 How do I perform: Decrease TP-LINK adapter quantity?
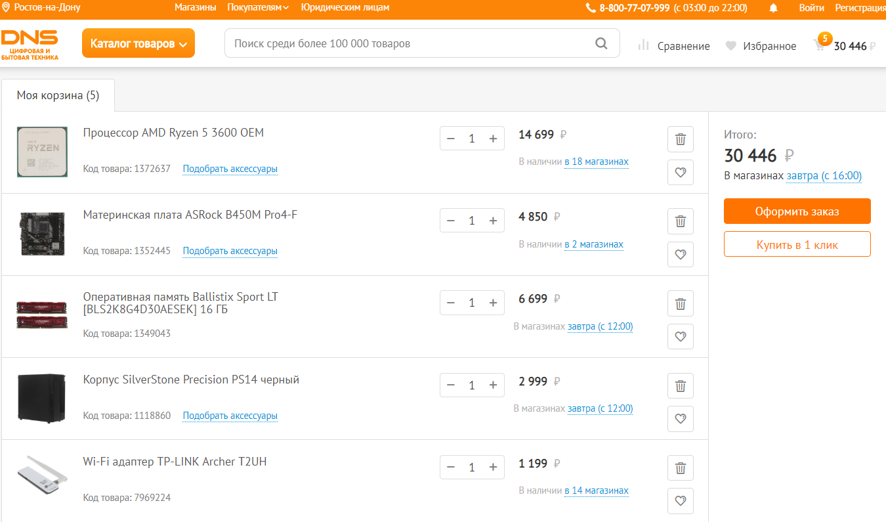point(451,468)
